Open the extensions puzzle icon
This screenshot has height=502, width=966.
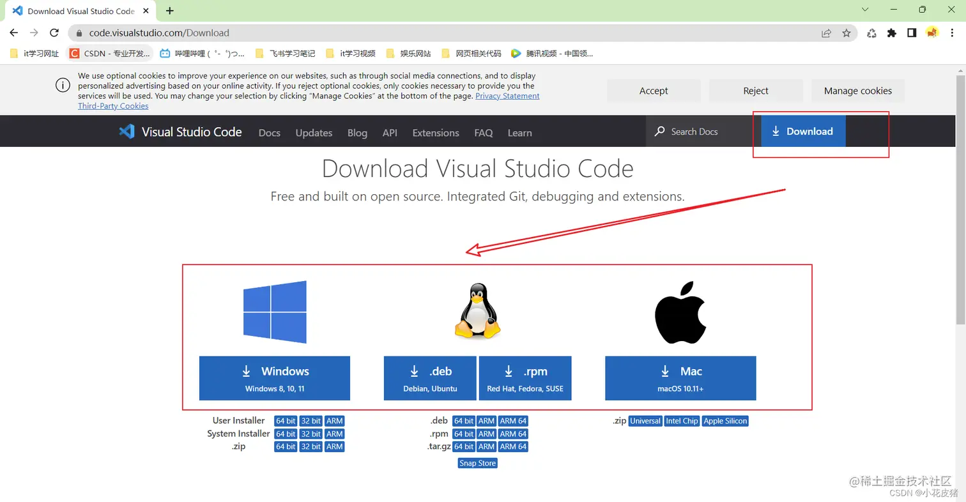[x=892, y=33]
